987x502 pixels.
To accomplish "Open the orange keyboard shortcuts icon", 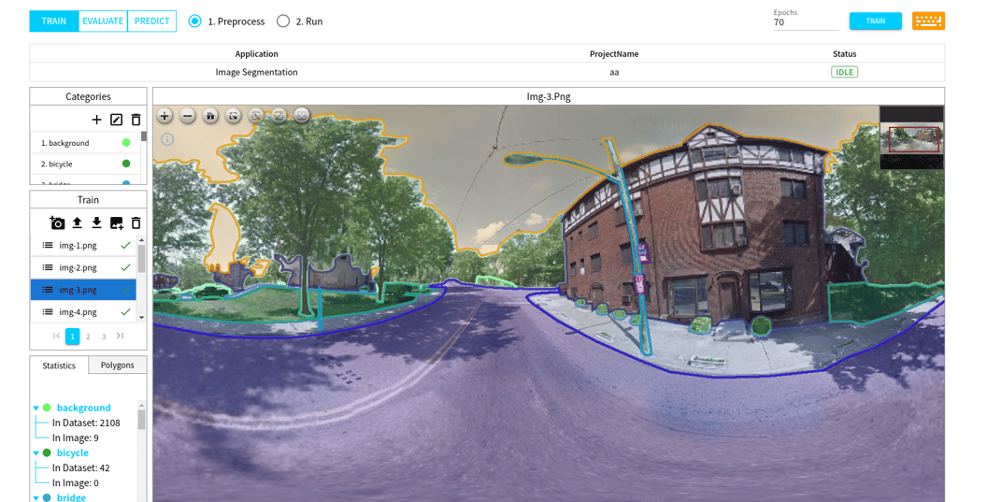I will (x=927, y=21).
